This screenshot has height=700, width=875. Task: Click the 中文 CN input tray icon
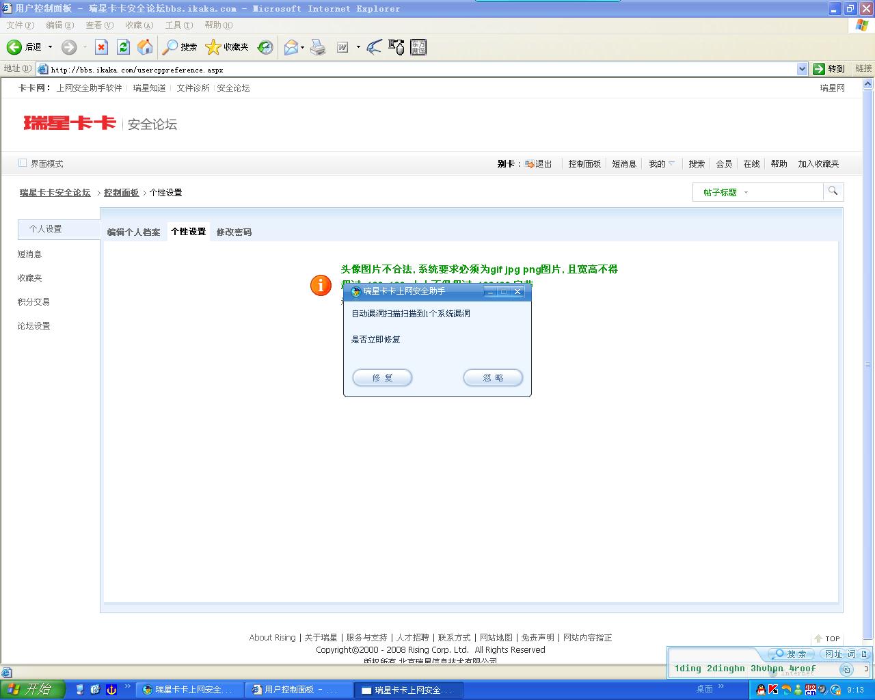[811, 690]
